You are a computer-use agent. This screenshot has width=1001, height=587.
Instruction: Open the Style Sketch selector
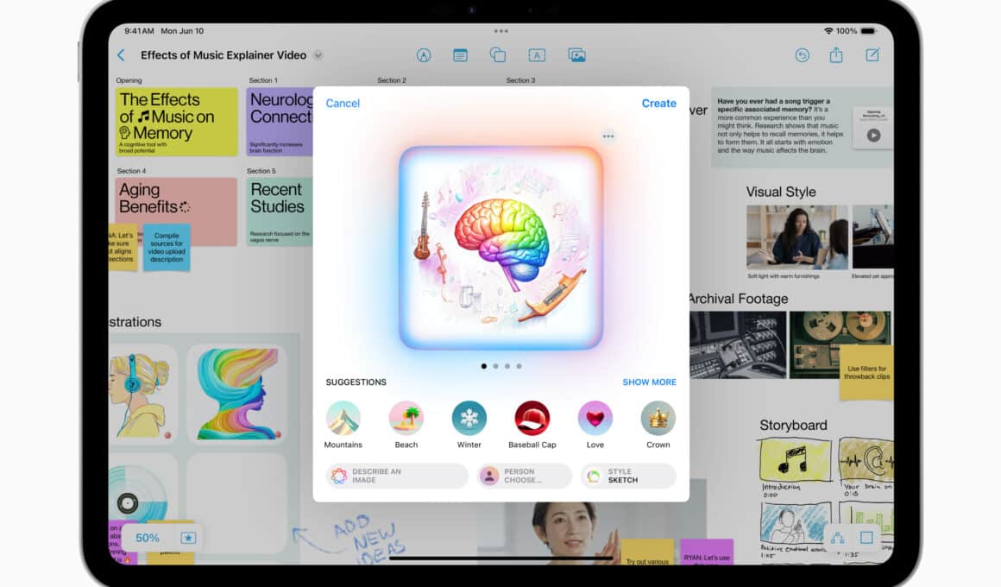pos(628,476)
